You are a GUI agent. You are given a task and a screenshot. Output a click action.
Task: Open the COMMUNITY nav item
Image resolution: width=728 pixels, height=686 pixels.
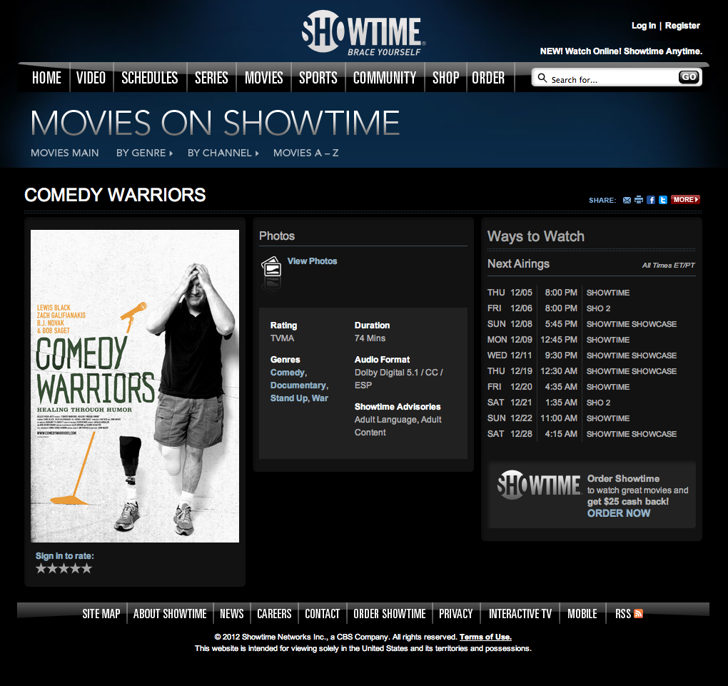pos(385,78)
